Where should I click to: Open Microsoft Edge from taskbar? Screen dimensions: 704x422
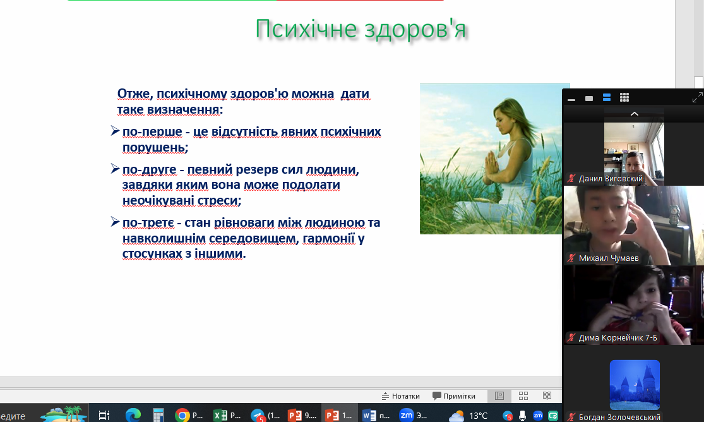pos(133,415)
